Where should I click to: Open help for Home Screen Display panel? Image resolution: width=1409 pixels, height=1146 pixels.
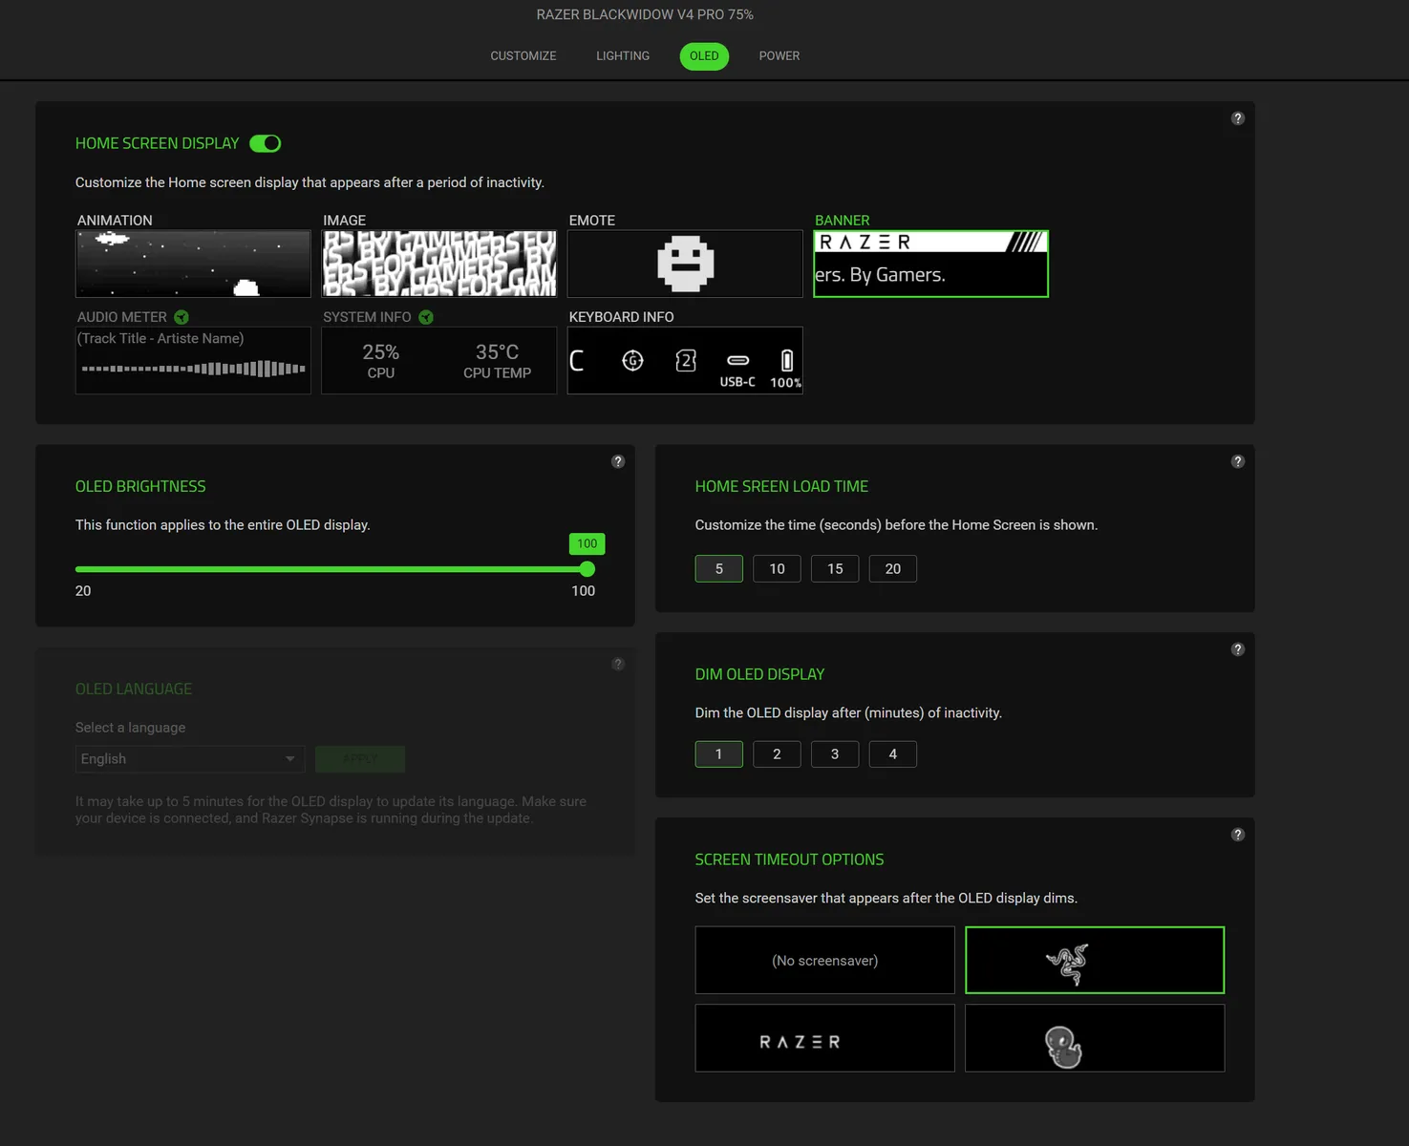(1238, 118)
